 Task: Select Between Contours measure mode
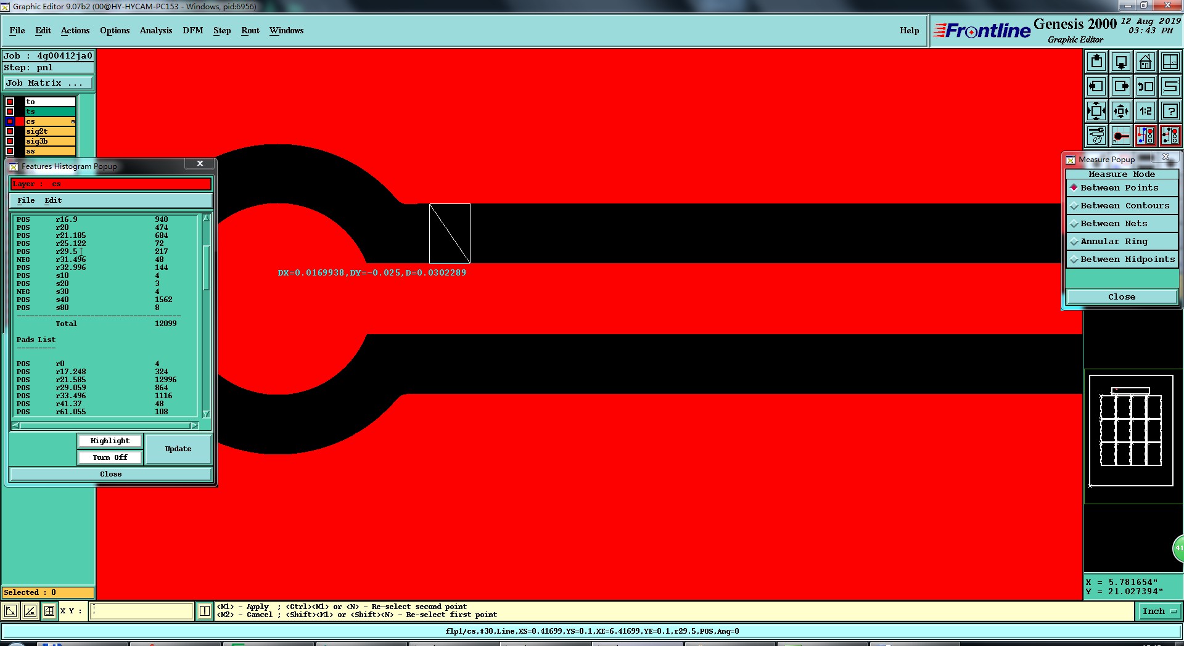click(x=1122, y=206)
